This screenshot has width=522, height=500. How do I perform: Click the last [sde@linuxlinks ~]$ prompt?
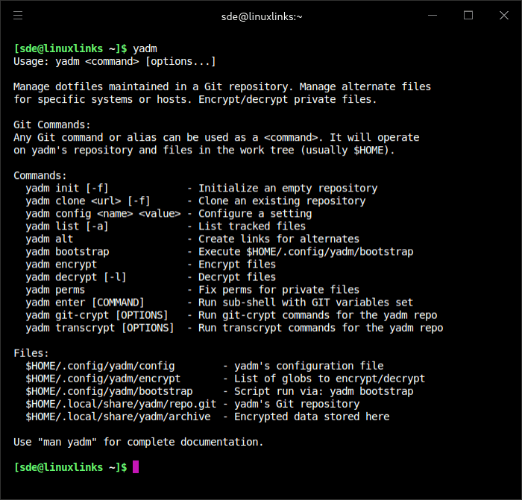pos(70,467)
